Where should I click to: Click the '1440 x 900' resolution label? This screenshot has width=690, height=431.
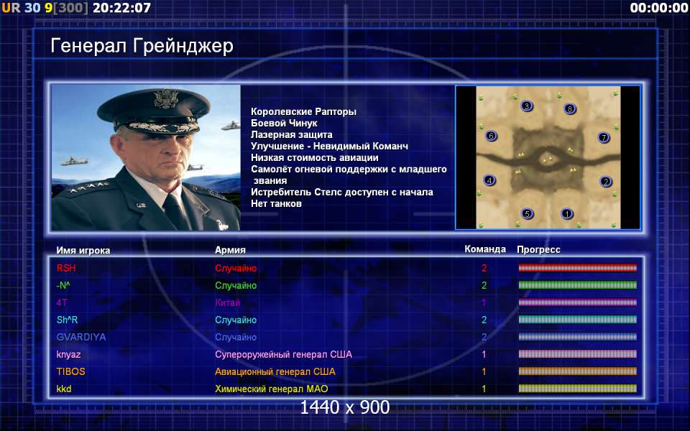click(x=345, y=407)
